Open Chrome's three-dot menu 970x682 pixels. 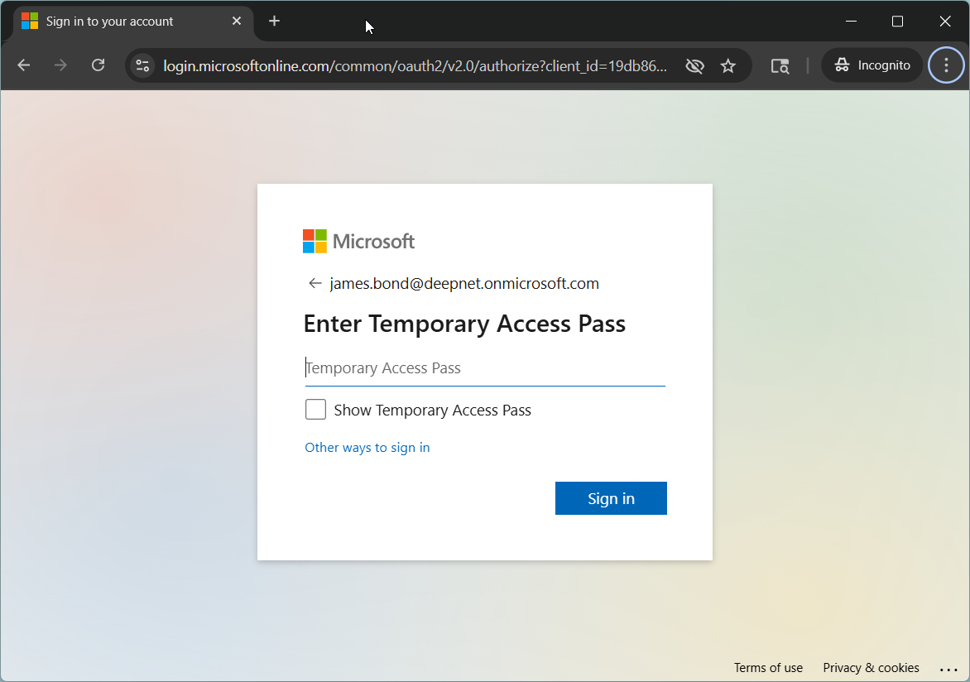[x=946, y=65]
